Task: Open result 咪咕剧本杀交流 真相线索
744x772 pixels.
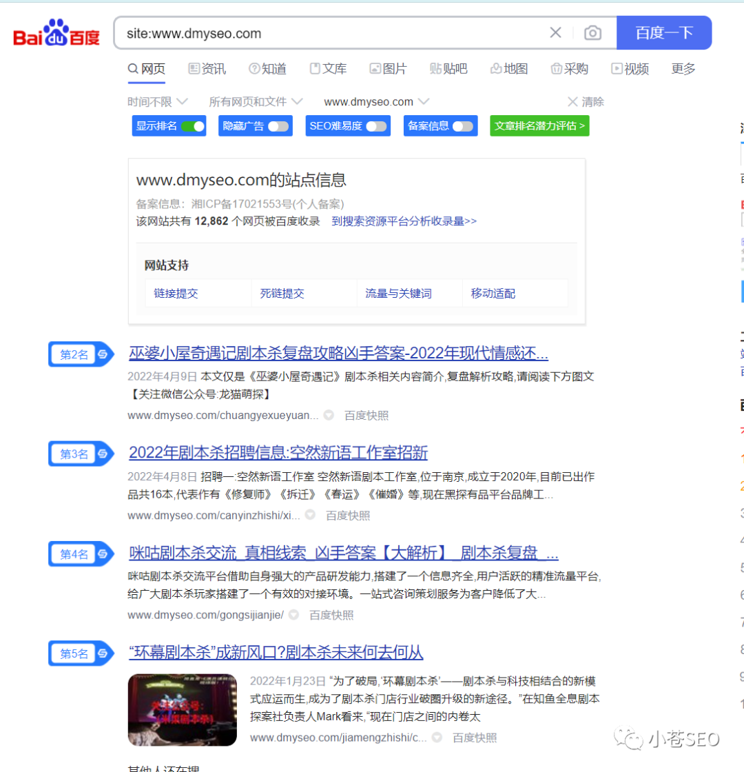Action: [x=344, y=553]
